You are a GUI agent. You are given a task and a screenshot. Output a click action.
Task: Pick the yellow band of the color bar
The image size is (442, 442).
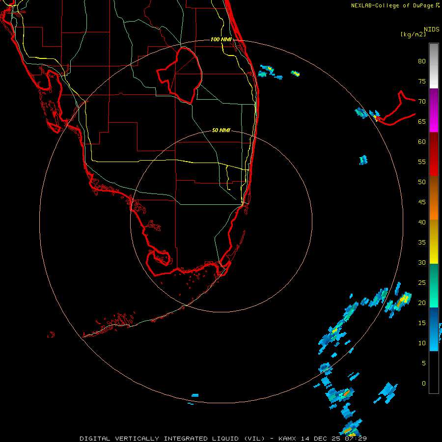[x=434, y=242]
